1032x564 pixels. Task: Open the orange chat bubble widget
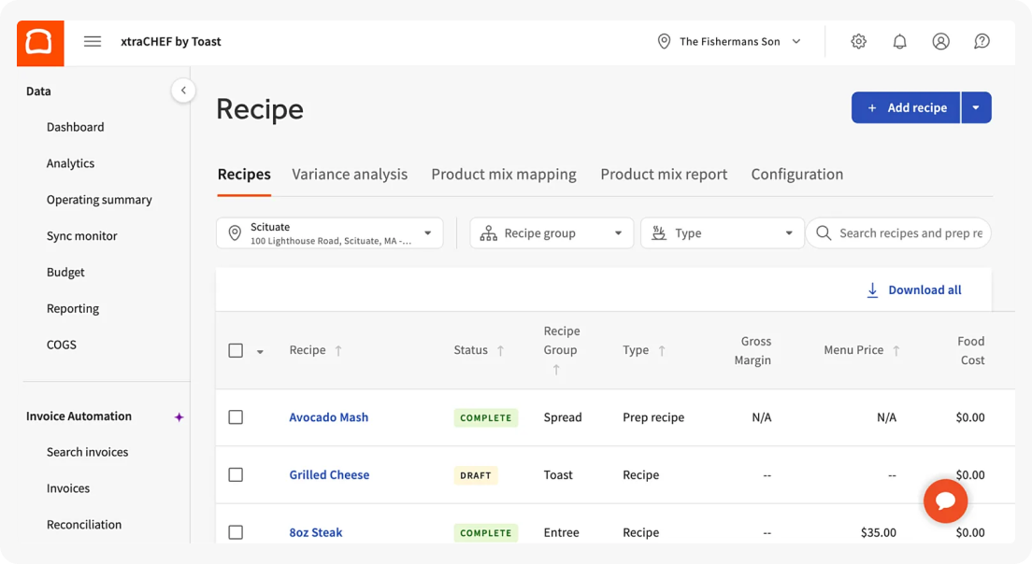[945, 501]
